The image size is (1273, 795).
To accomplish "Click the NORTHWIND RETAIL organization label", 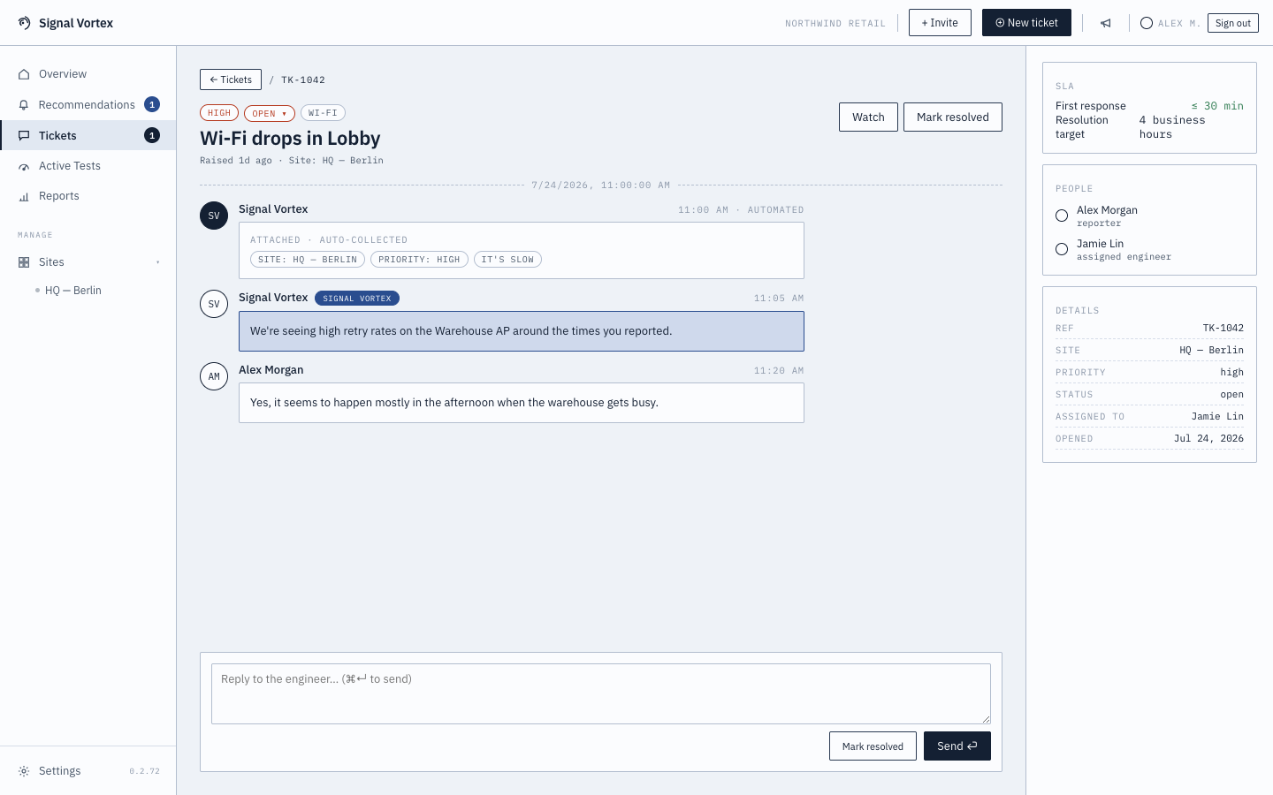I will coord(835,24).
